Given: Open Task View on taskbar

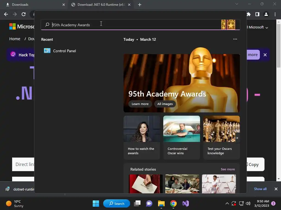Looking at the screenshot, I should click(x=137, y=203).
